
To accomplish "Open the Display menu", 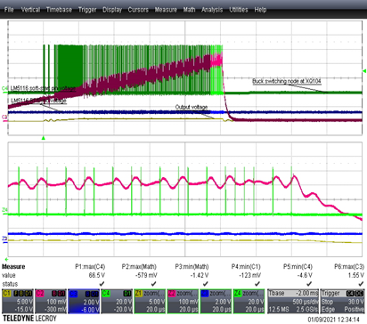I will [112, 10].
